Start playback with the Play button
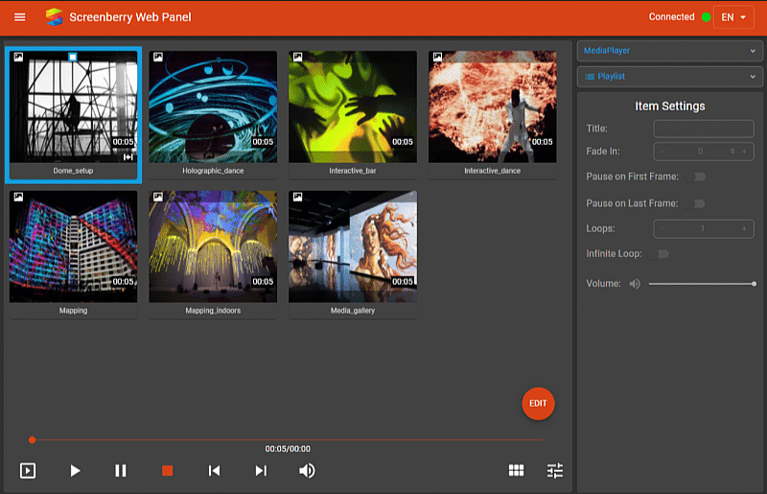This screenshot has width=767, height=494. [75, 471]
